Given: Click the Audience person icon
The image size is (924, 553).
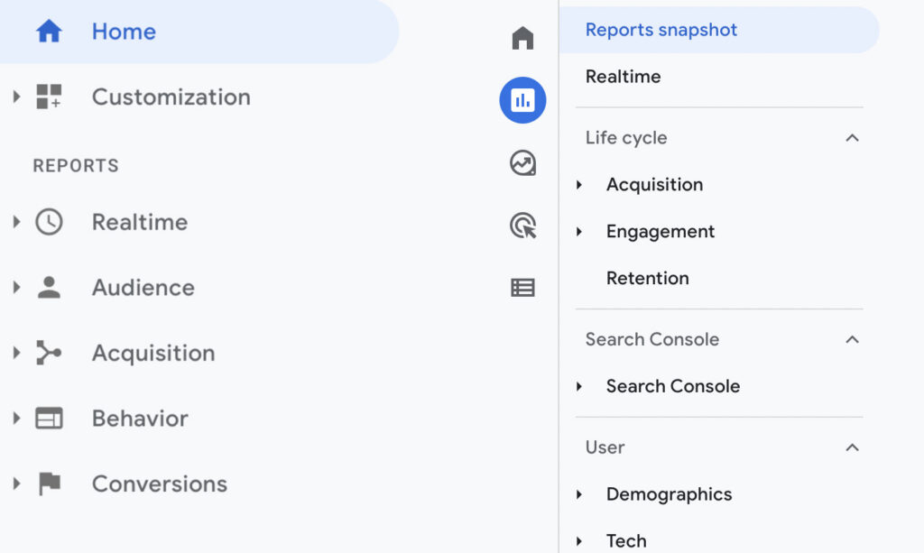Looking at the screenshot, I should click(49, 288).
